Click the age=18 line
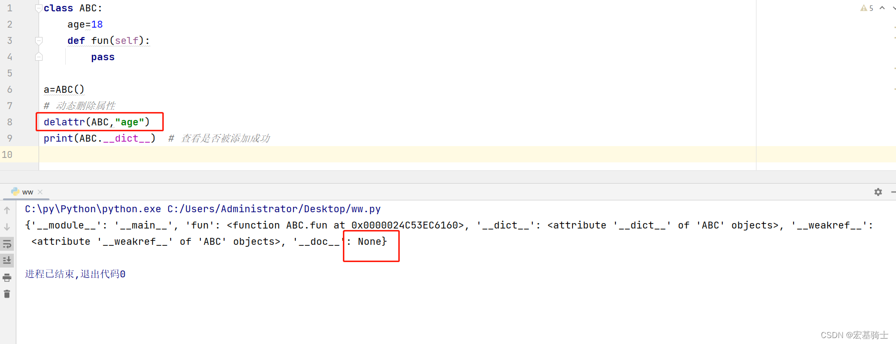896x344 pixels. 85,24
